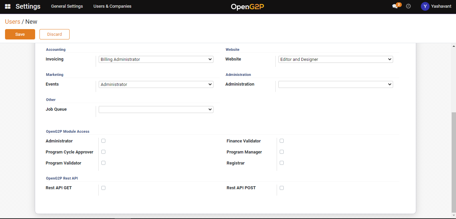Image resolution: width=456 pixels, height=219 pixels.
Task: Open the conversations chat icon
Action: tap(395, 6)
